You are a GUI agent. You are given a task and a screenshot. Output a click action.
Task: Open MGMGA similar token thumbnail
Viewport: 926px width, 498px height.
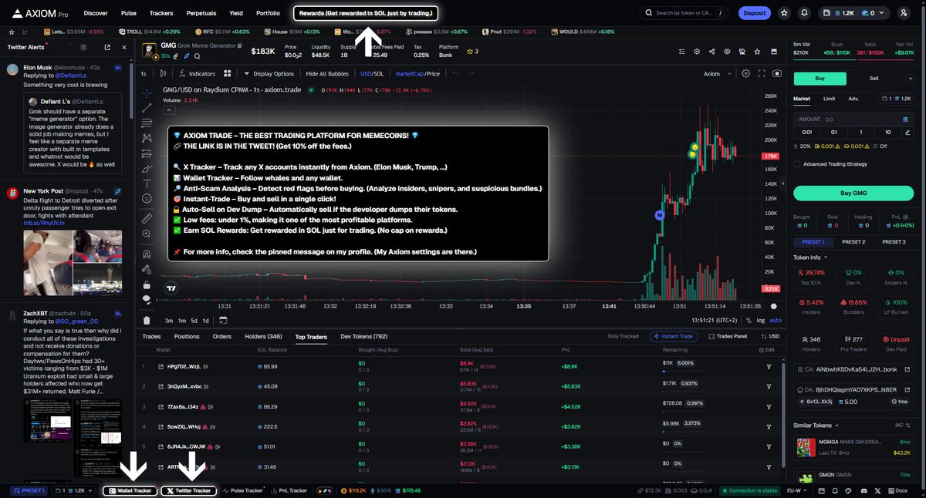coord(806,448)
